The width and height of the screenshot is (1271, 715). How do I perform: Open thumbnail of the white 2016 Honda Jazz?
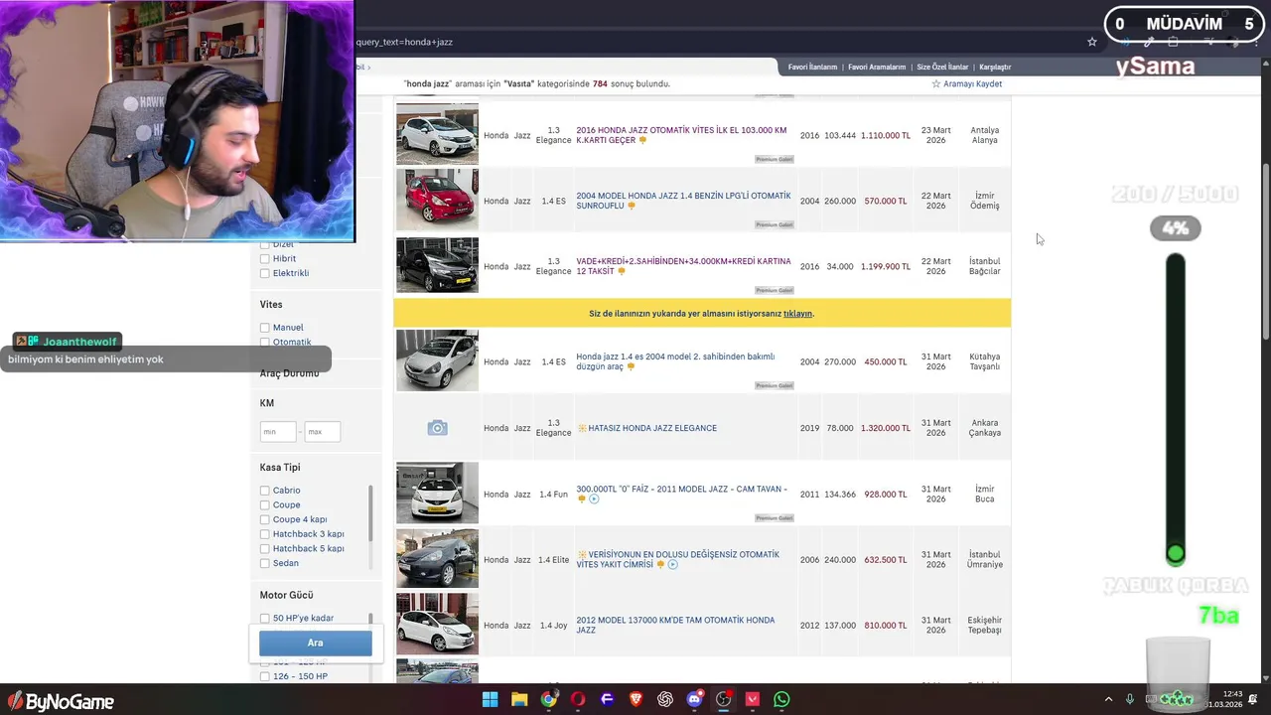pos(437,134)
